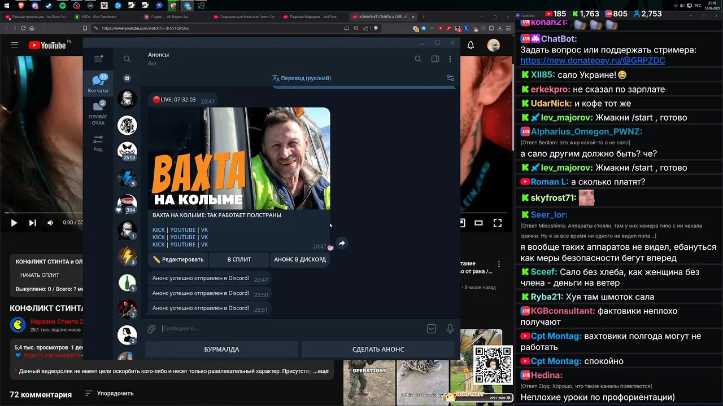Open the Упорядочить comments sort dropdown
The height and width of the screenshot is (406, 723).
click(x=110, y=393)
